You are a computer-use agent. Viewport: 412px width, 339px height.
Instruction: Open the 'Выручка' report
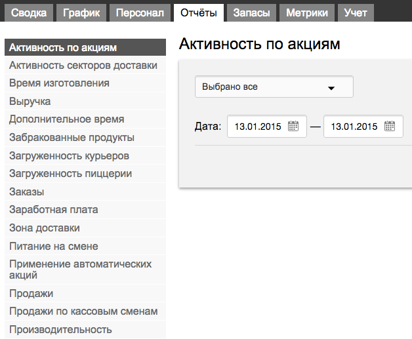85,102
